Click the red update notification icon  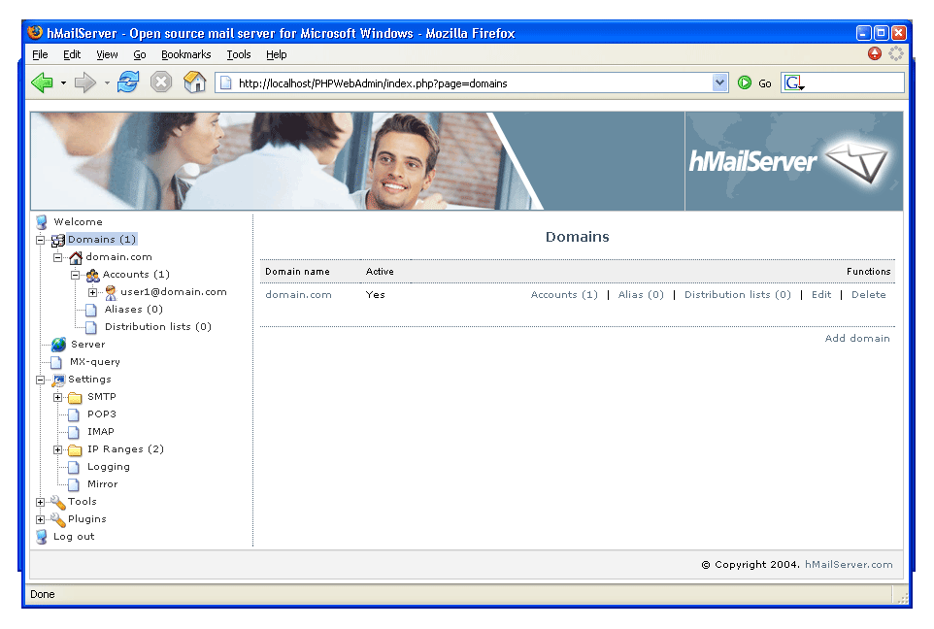coord(875,53)
